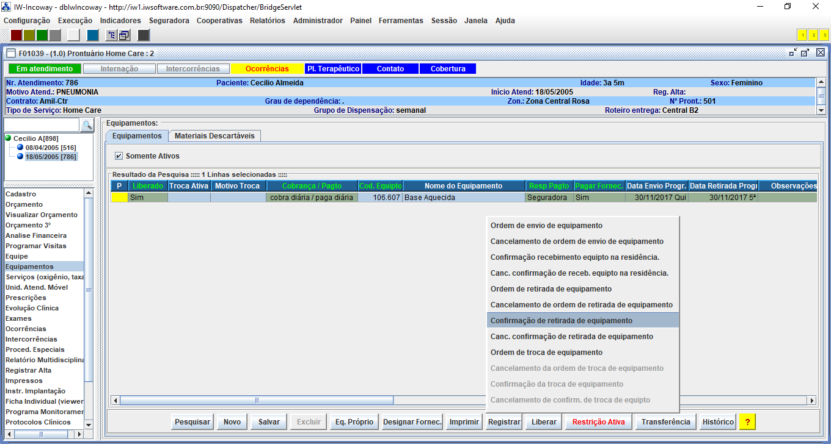
Task: Click the search magnifier icon
Action: 87,125
